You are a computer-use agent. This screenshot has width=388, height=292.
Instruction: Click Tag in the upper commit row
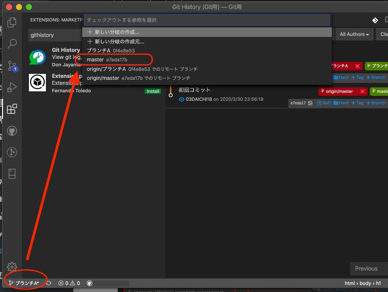[358, 77]
